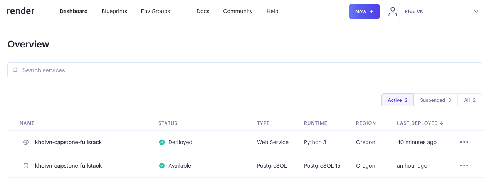Click the Status column header

tap(168, 123)
